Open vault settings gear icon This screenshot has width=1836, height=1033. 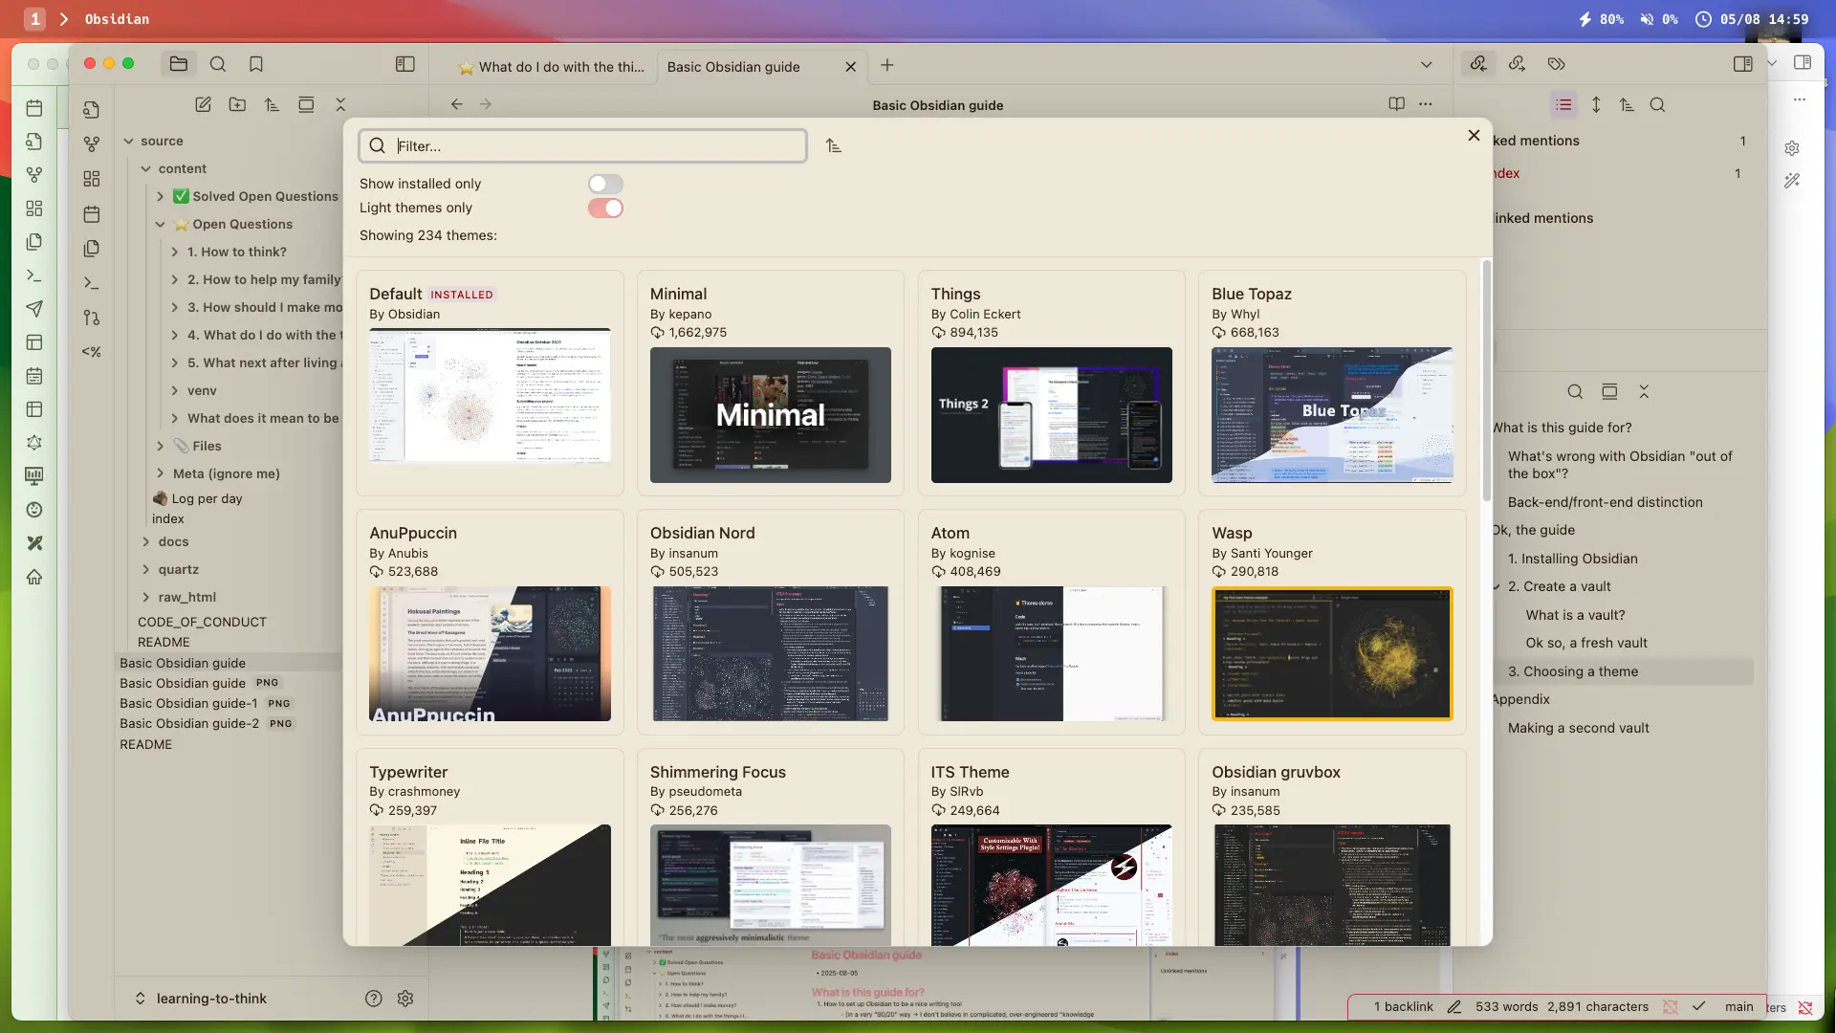pyautogui.click(x=405, y=998)
